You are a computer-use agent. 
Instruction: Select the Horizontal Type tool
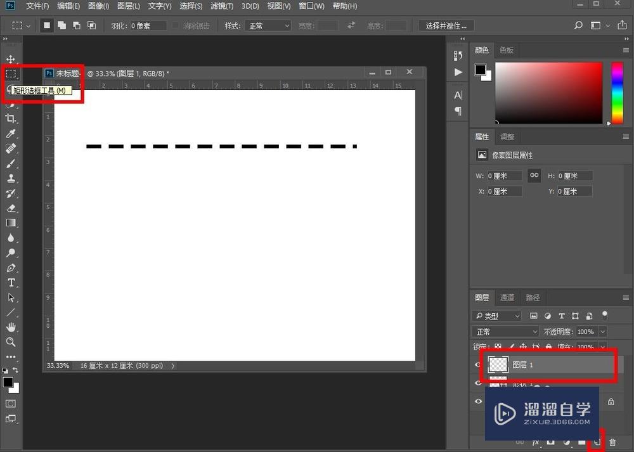(11, 283)
